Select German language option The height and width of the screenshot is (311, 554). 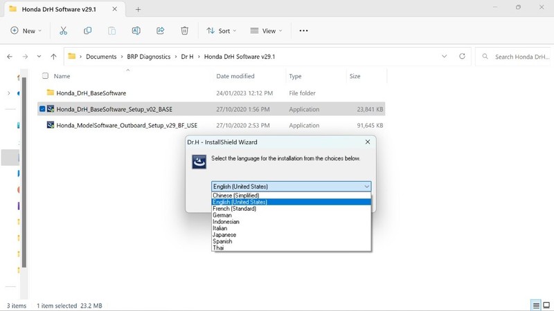(x=291, y=215)
